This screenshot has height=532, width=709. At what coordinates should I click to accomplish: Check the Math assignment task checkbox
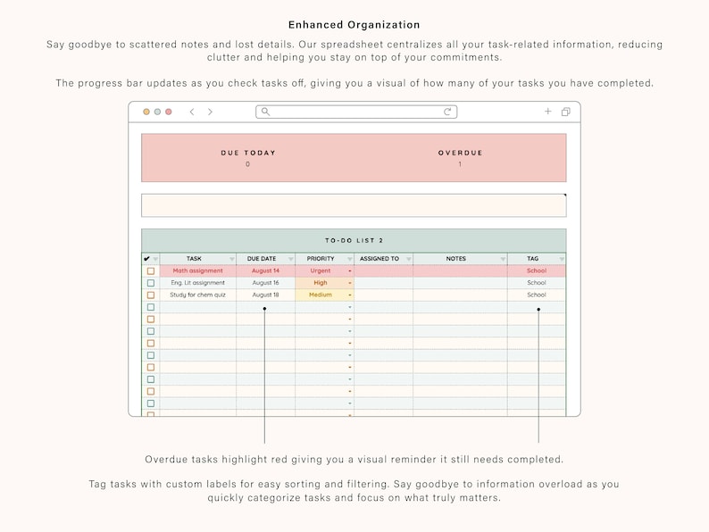(x=151, y=270)
